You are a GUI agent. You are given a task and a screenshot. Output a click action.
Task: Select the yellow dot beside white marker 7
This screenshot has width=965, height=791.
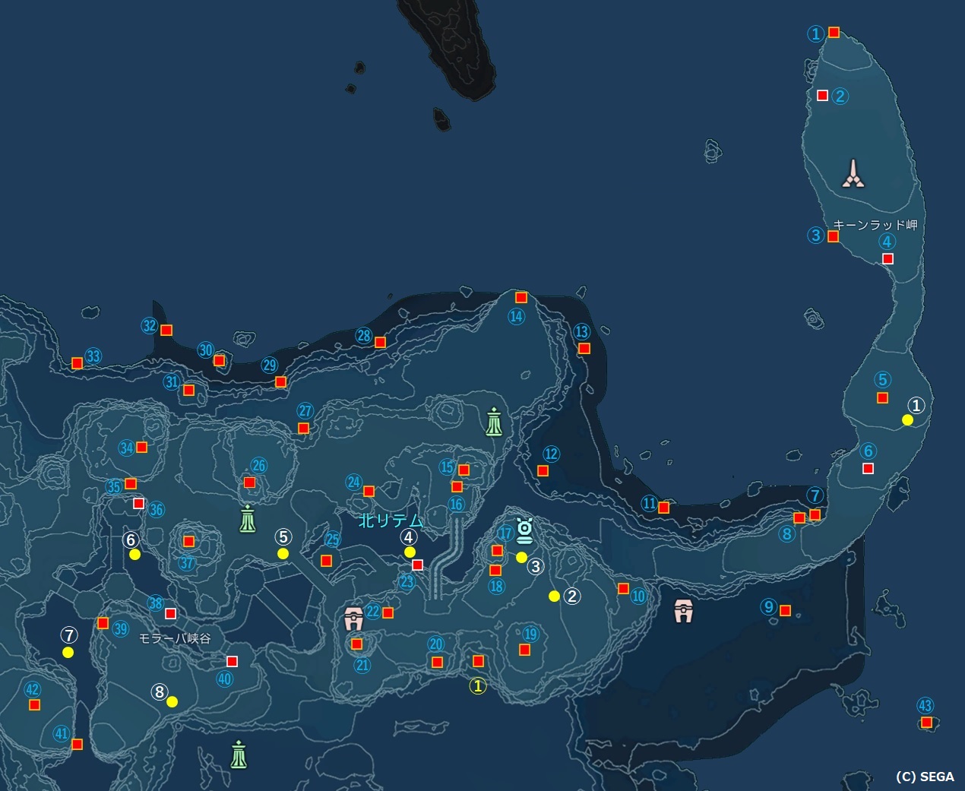[68, 653]
